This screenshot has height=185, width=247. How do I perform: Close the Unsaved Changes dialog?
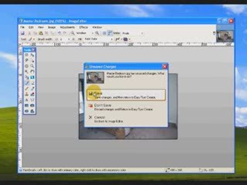(165, 67)
